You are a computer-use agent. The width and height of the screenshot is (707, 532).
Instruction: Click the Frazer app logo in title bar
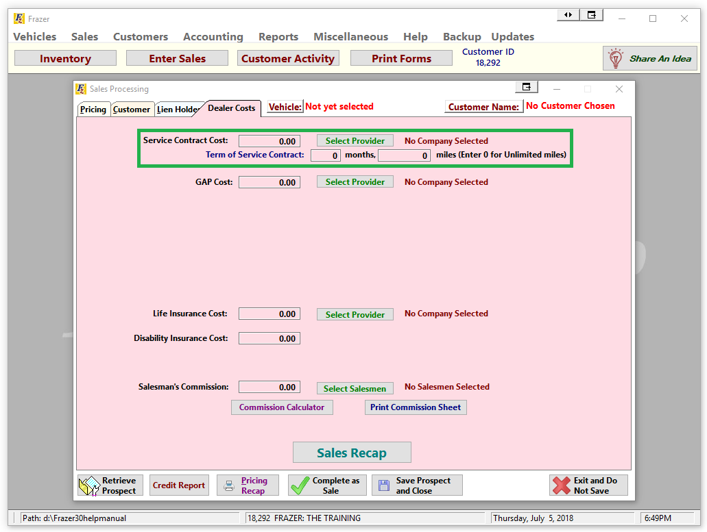pyautogui.click(x=19, y=19)
